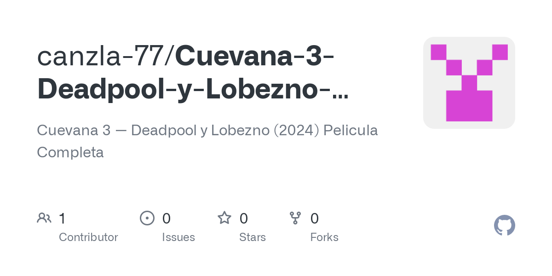The height and width of the screenshot is (276, 552).
Task: Select the Cuevana 3 description text
Action: click(x=207, y=141)
